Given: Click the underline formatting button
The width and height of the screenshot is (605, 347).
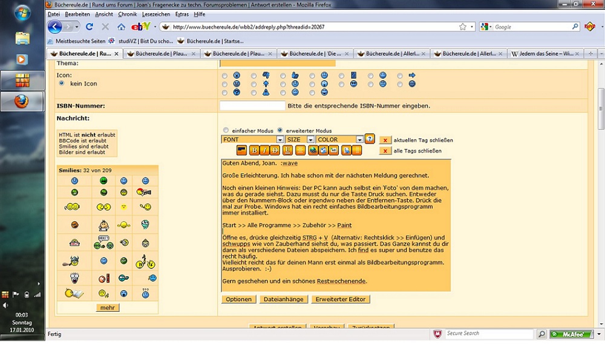Looking at the screenshot, I should [x=287, y=150].
